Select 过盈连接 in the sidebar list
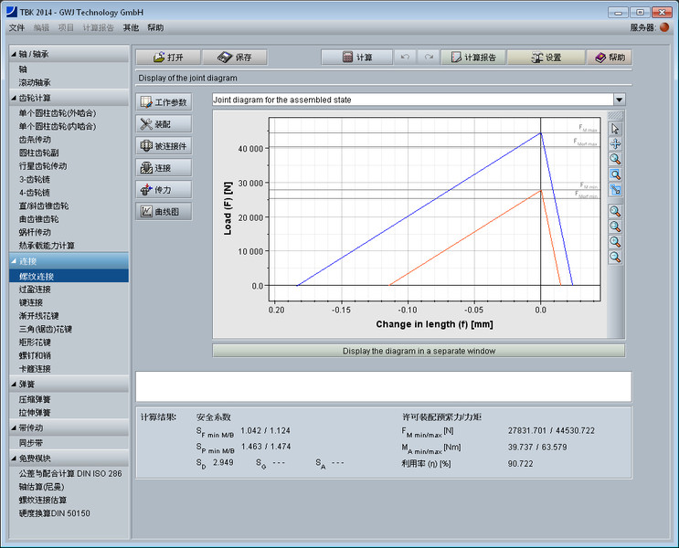This screenshot has width=679, height=548. tap(37, 290)
